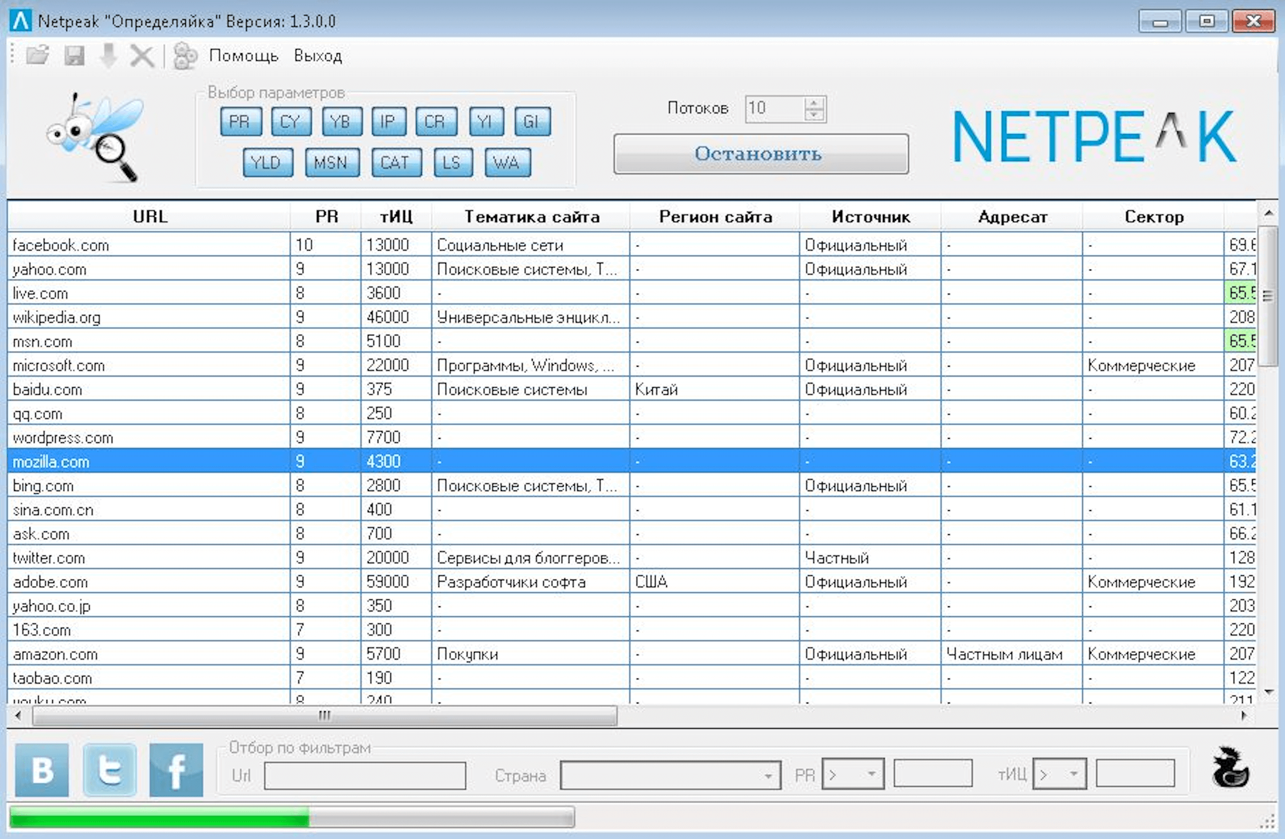
Task: Open the Помощь menu
Action: point(243,56)
